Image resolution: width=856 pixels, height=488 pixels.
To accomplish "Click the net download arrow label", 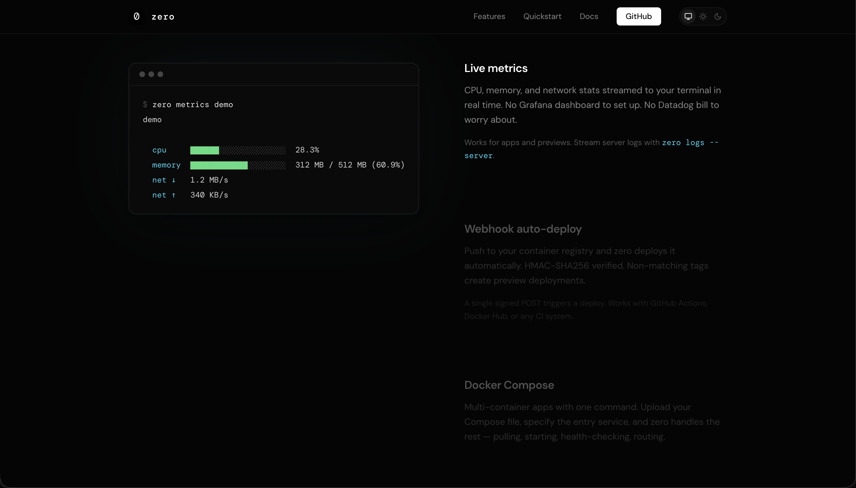I will (164, 180).
